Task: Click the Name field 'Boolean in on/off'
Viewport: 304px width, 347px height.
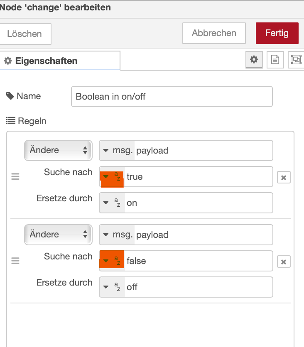Action: point(172,97)
